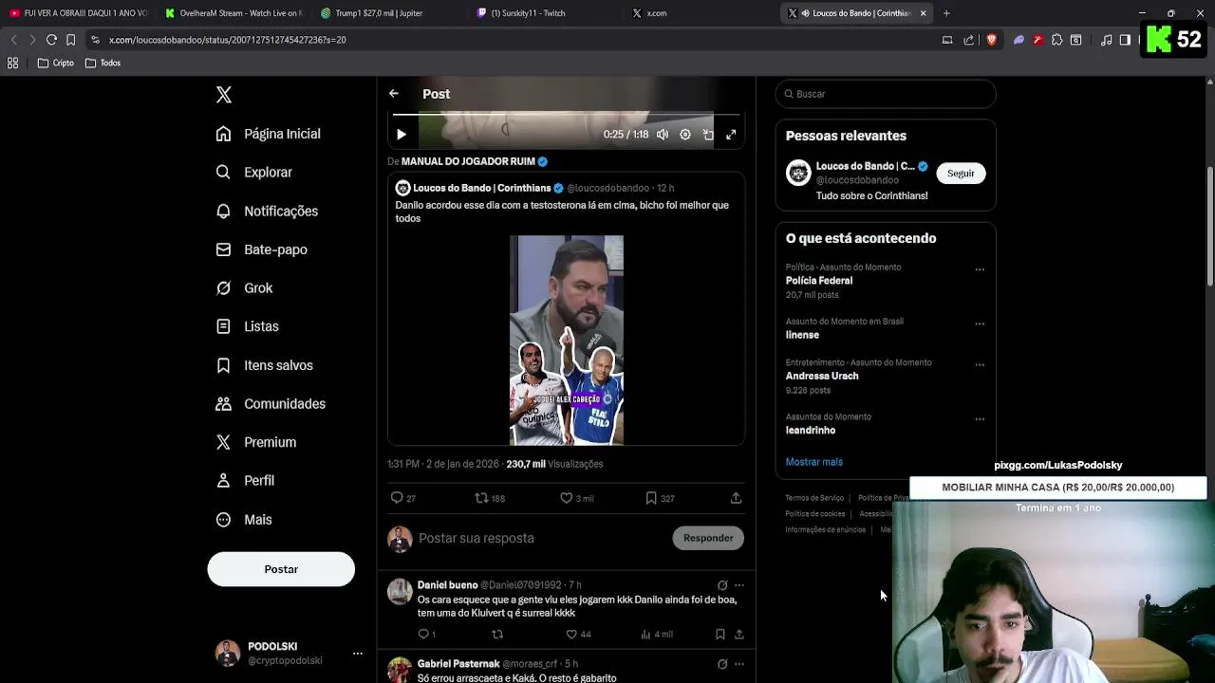The height and width of the screenshot is (683, 1215).
Task: Repost the post with 188 reposts
Action: click(490, 498)
